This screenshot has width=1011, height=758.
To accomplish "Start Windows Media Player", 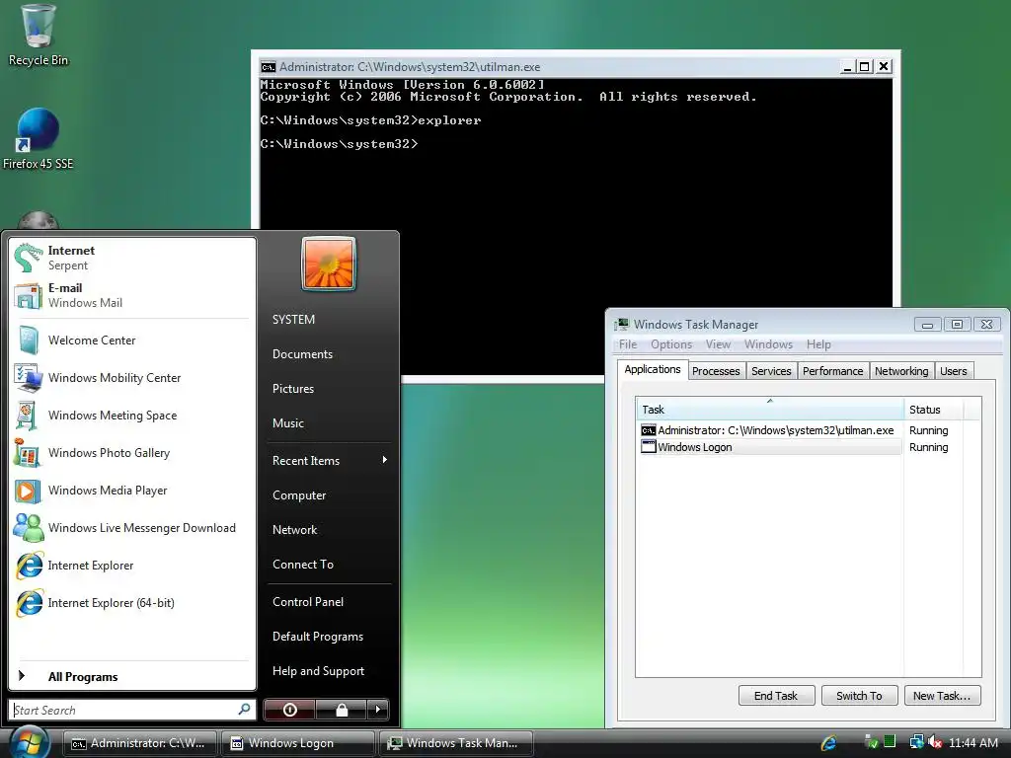I will (132, 491).
